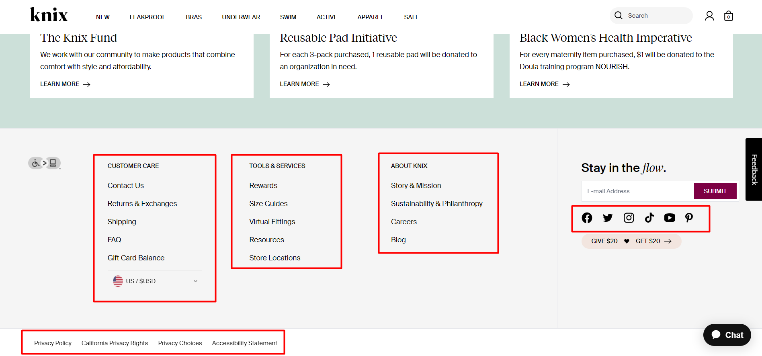Open the ACTIVE menu
The height and width of the screenshot is (356, 762).
(327, 17)
